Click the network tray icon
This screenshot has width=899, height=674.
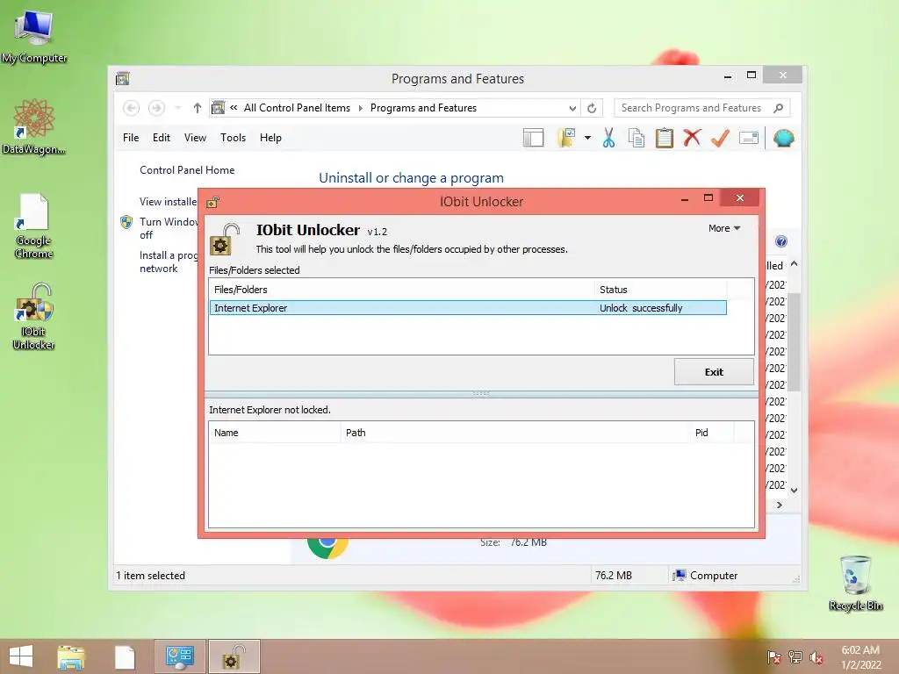click(x=795, y=657)
